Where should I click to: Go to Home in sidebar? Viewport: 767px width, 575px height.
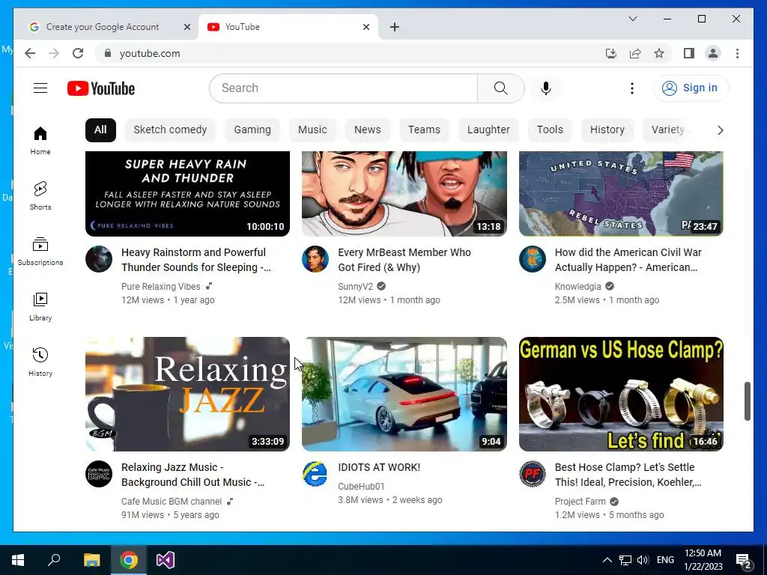40,140
